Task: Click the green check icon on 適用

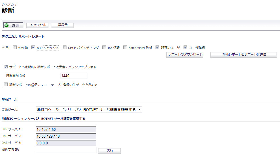Action: pyautogui.click(x=7, y=25)
